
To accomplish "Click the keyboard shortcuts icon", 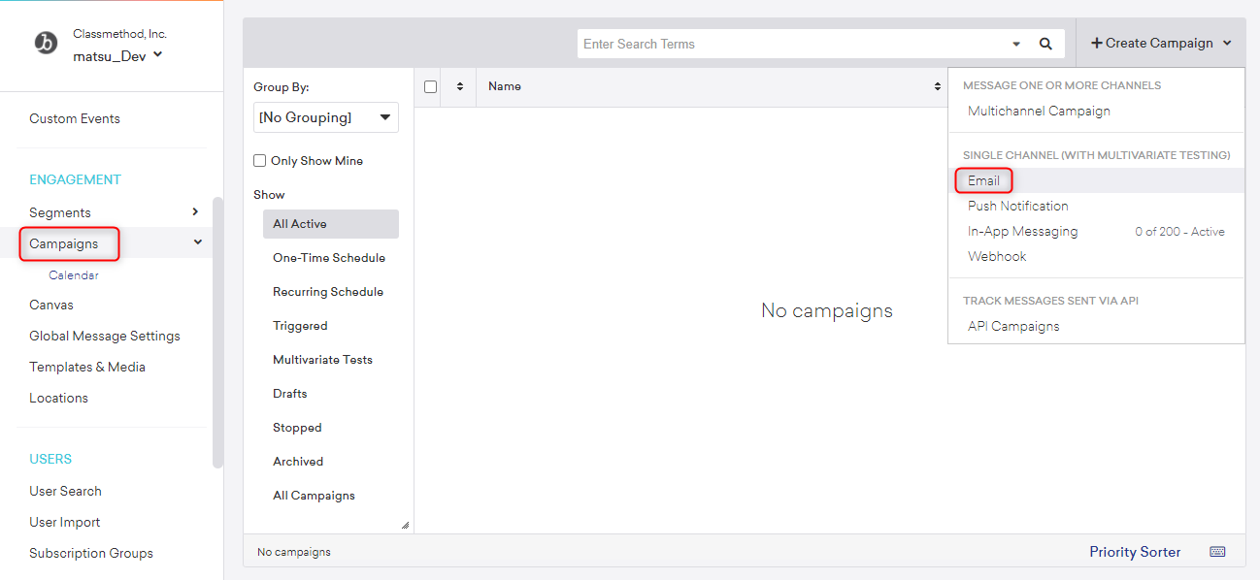I will tap(1217, 552).
